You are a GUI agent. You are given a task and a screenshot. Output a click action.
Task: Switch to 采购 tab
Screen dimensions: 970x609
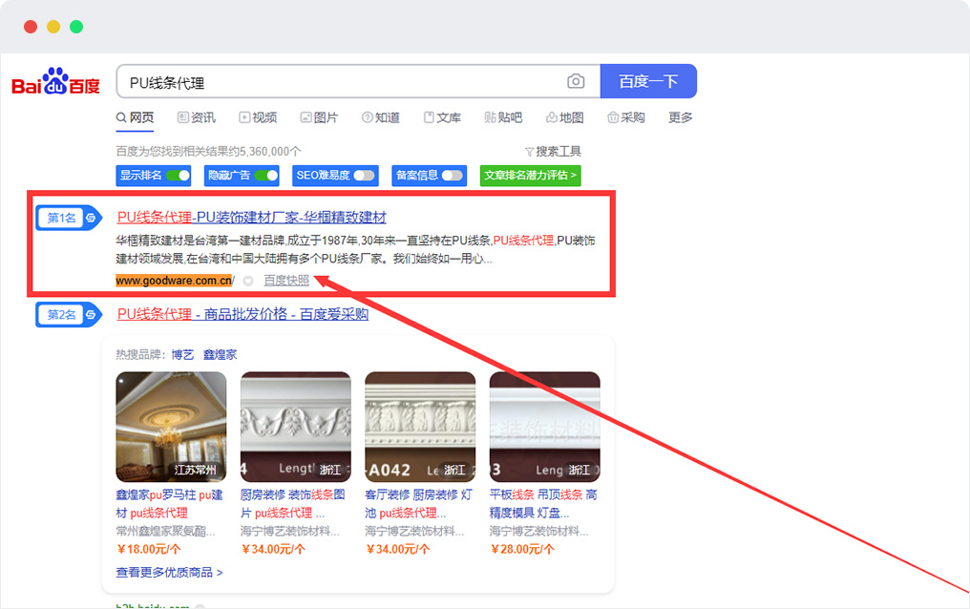tap(626, 117)
